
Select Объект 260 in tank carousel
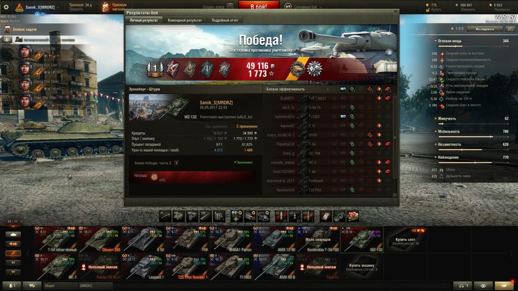coord(99,240)
